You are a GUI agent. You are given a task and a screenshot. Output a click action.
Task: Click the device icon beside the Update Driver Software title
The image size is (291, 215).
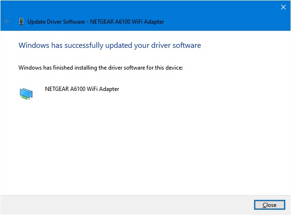click(21, 21)
